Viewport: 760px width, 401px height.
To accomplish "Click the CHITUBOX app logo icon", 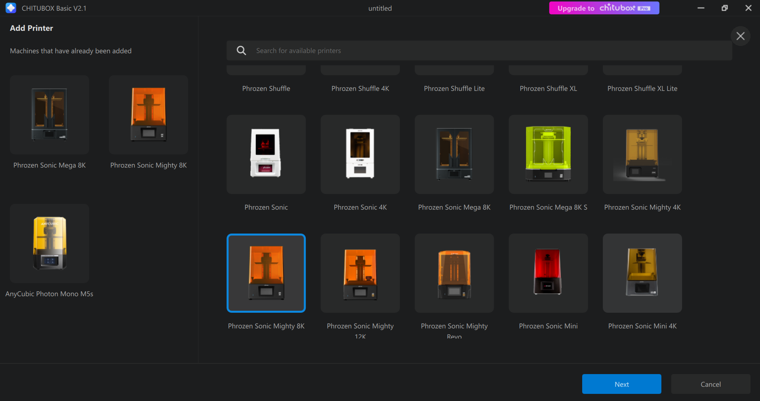I will [11, 8].
